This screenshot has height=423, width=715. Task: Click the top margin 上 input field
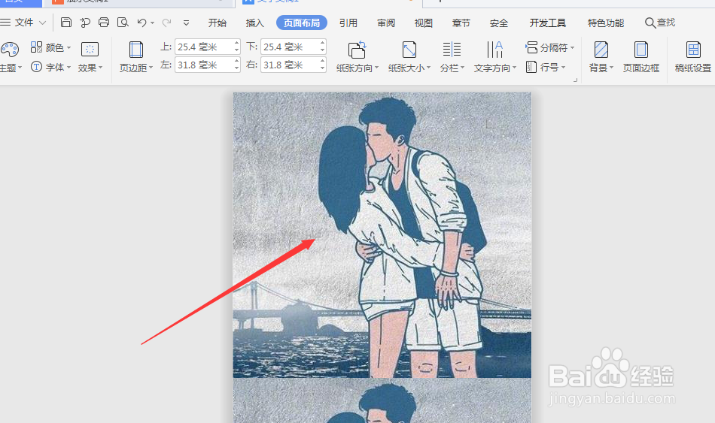[204, 47]
